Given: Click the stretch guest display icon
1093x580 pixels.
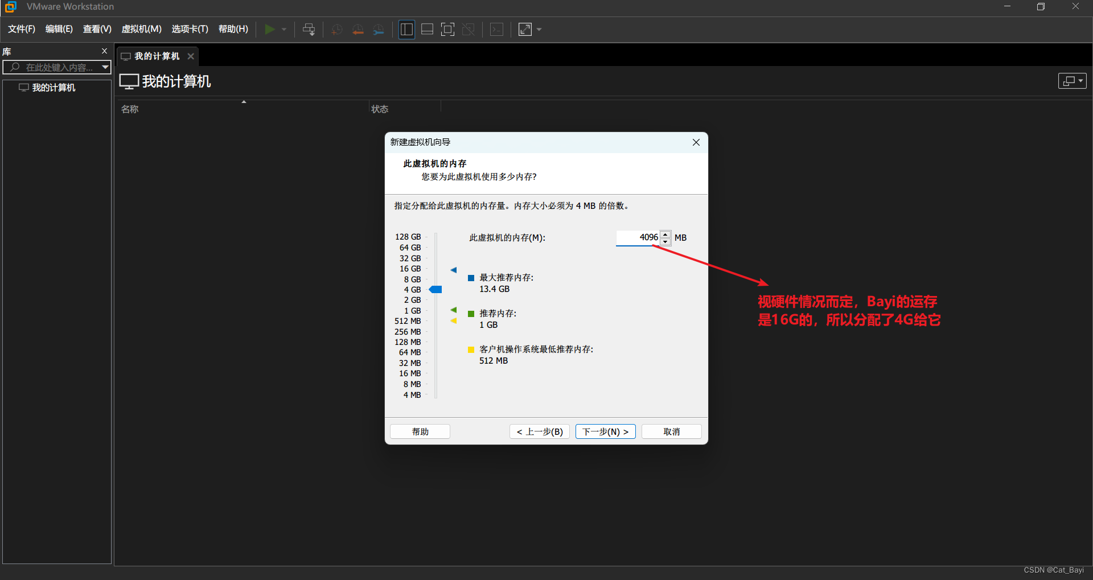Looking at the screenshot, I should pyautogui.click(x=525, y=29).
